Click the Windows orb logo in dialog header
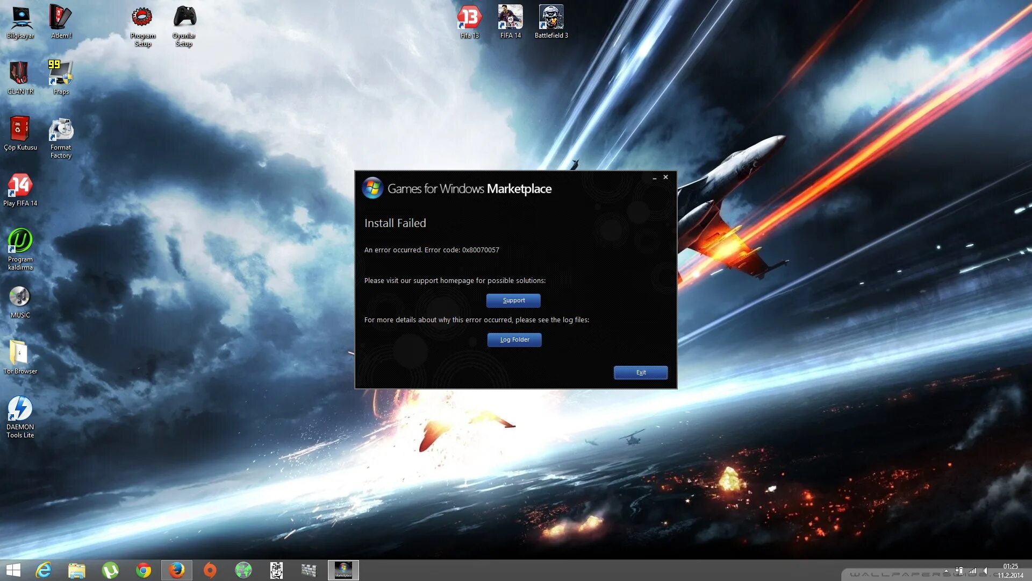Screen dimensions: 1032x581 pyautogui.click(x=372, y=188)
